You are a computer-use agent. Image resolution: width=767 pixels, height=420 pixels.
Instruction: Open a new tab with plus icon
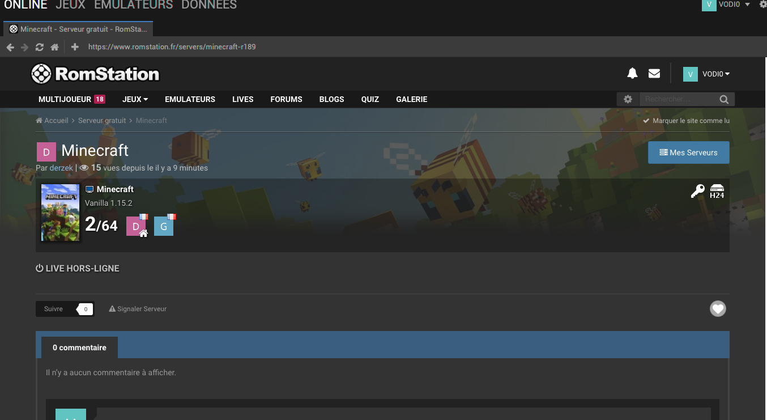[75, 47]
